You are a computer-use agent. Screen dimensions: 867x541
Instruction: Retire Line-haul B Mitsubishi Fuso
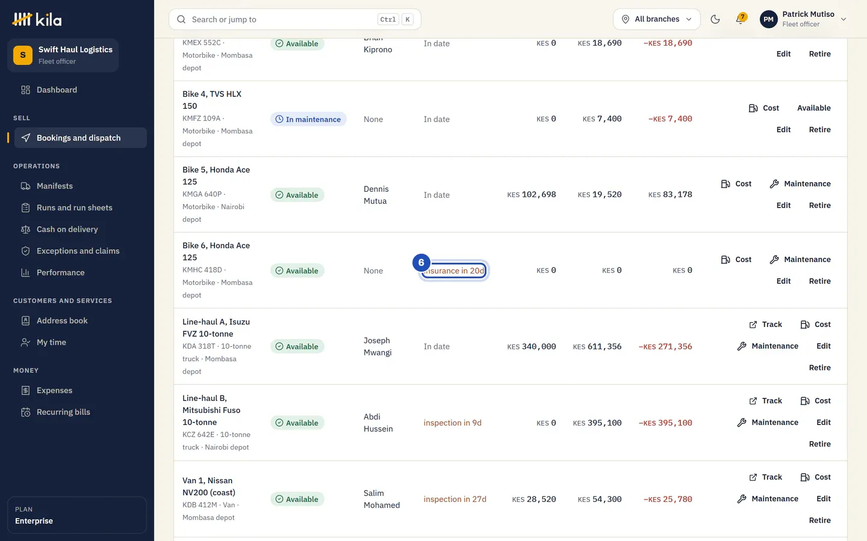(x=819, y=444)
